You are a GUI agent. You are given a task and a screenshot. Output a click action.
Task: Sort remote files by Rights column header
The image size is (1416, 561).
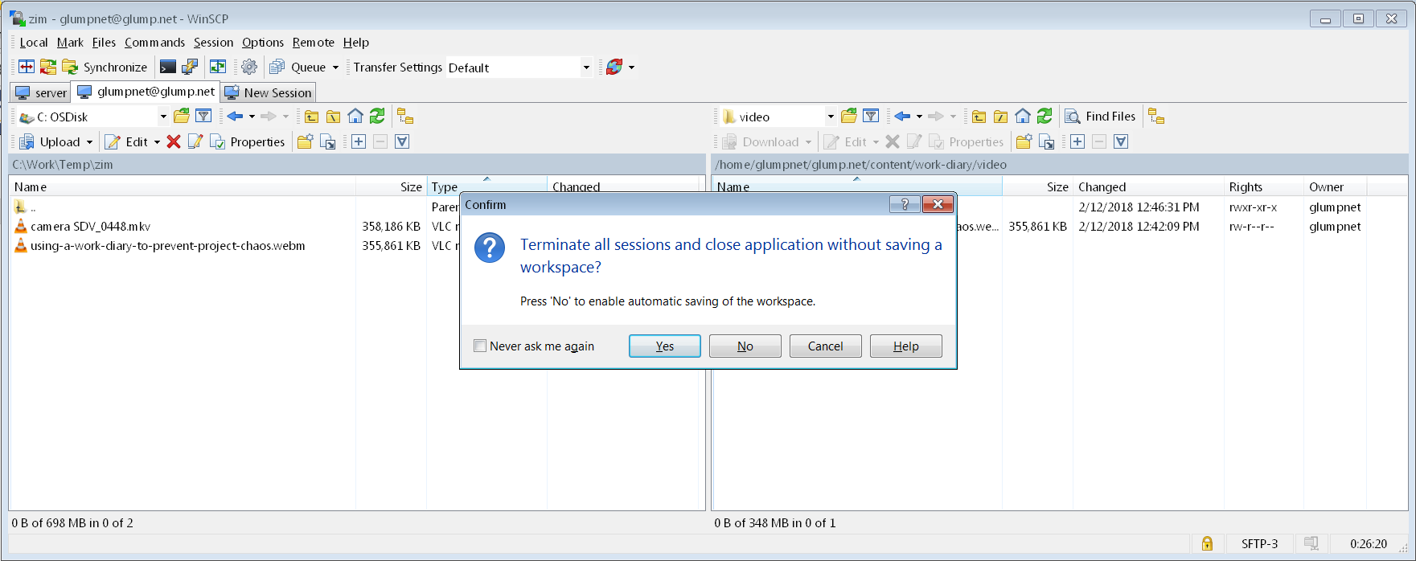click(x=1246, y=187)
